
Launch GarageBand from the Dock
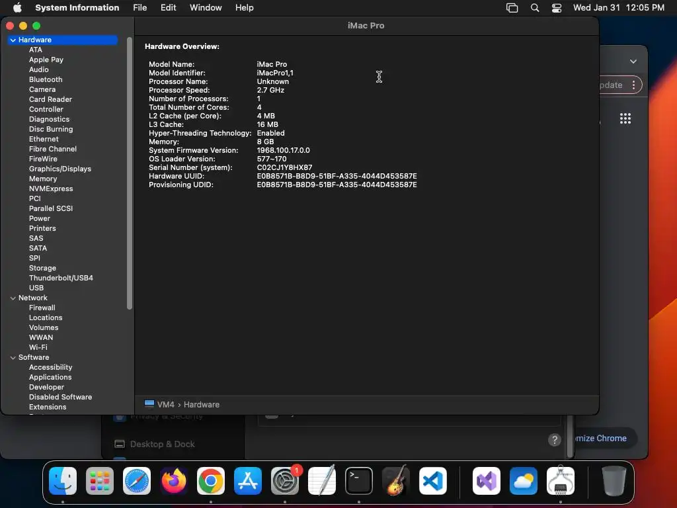(x=396, y=481)
